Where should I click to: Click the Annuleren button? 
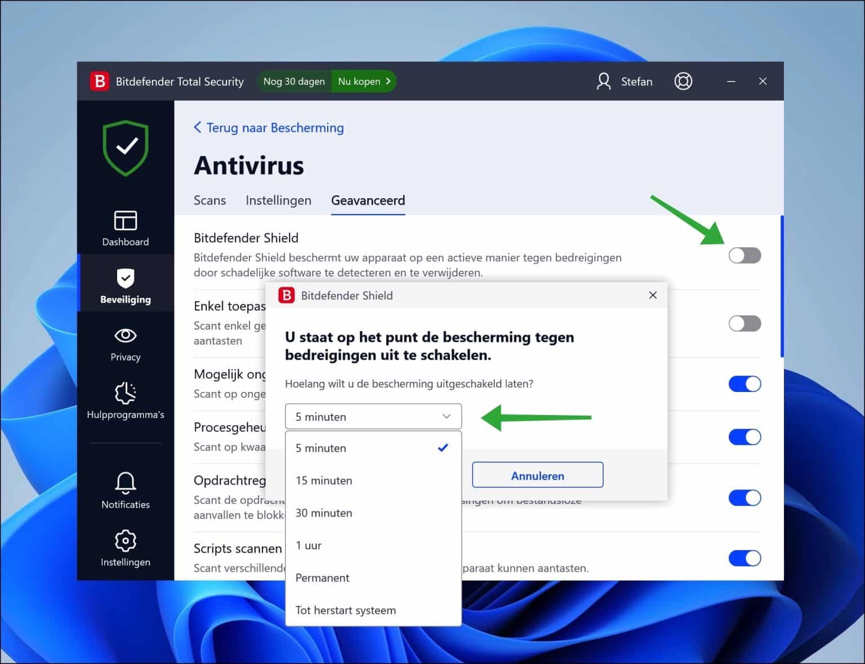[x=537, y=475]
